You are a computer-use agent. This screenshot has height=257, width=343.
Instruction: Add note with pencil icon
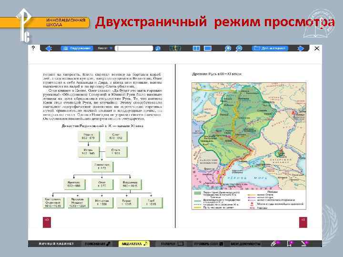304,244
